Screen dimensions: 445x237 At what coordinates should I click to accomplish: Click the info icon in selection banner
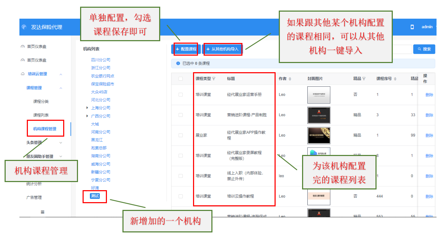[178, 63]
